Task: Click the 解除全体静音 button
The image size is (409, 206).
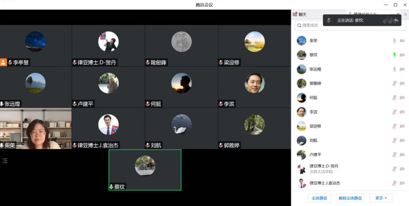Action: point(350,198)
